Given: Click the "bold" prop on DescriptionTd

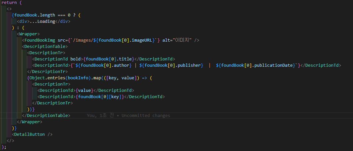Looking at the screenshot, I should [75, 59].
